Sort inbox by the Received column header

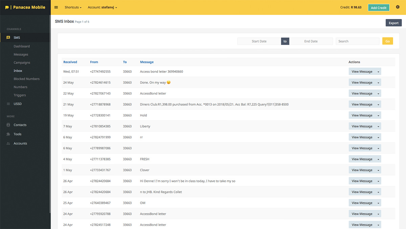[70, 62]
